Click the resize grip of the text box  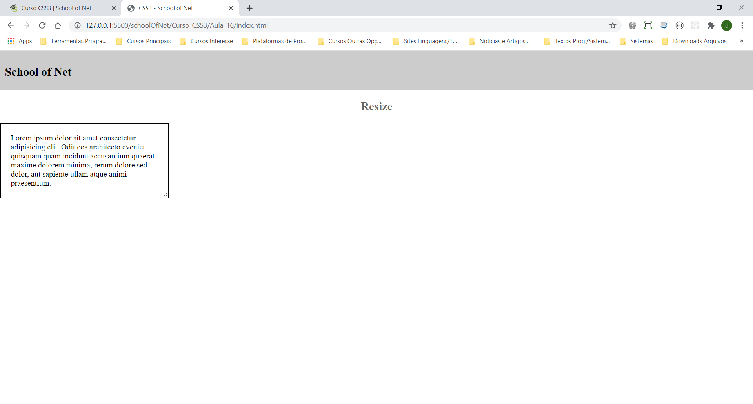(x=165, y=195)
